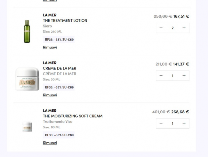This screenshot has width=208, height=157.
Task: Click Rimuovi under Creme de la Mer
Action: pos(50,95)
